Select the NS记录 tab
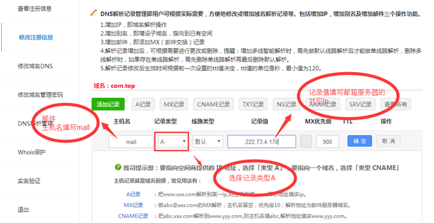 (287, 105)
